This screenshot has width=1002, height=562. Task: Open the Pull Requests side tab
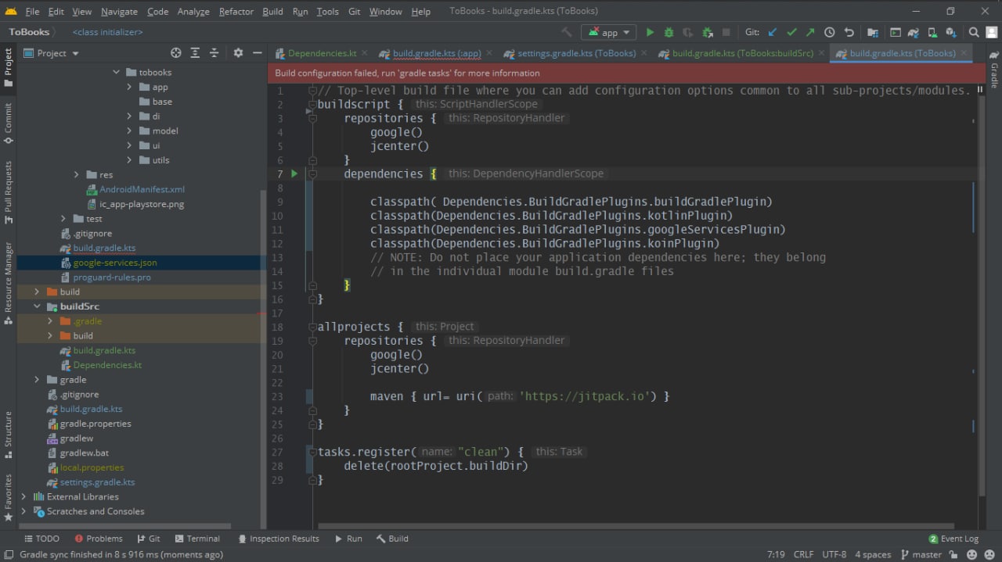8,192
